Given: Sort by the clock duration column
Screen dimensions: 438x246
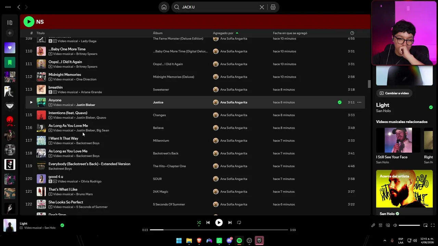Looking at the screenshot, I should [x=352, y=33].
